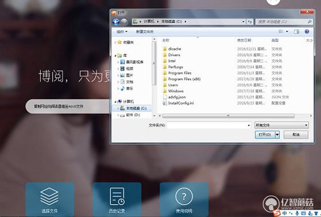The image size is (321, 217).
Task: Click the 选择文件 layers icon
Action: [x=50, y=196]
